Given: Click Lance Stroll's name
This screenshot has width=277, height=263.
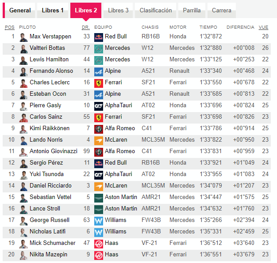Looking at the screenshot, I should pos(45,209).
